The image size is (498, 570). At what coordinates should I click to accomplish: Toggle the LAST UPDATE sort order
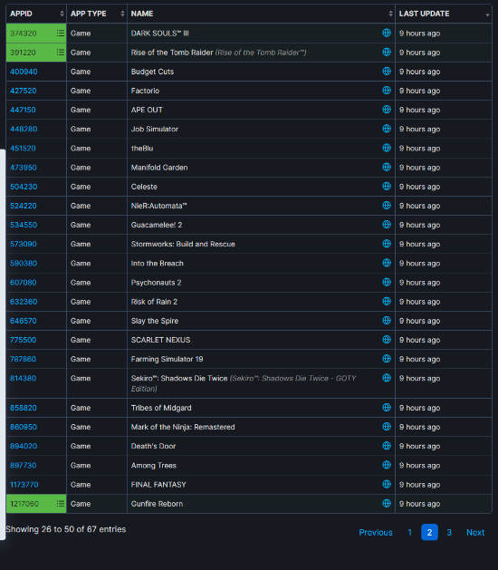point(444,14)
